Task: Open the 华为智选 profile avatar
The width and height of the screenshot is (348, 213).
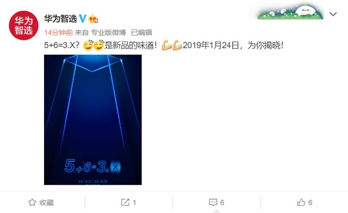Action: 23,25
